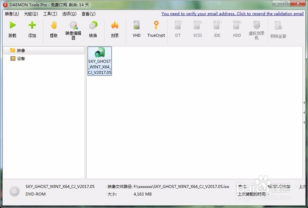Select the SKY_GHOST_WIN7_X64_CJ_V2017.05 image thumbnail
Viewport: 308px width, 208px height.
click(x=99, y=61)
